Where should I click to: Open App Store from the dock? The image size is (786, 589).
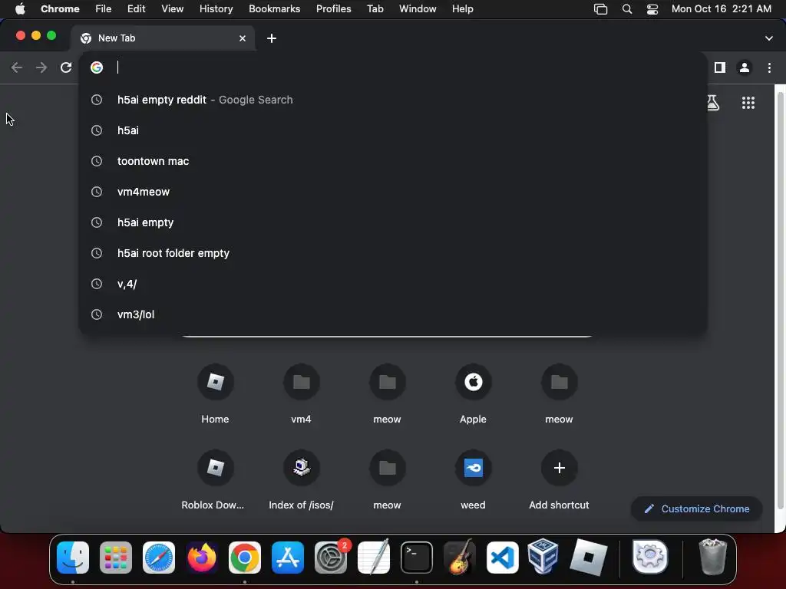coord(288,558)
